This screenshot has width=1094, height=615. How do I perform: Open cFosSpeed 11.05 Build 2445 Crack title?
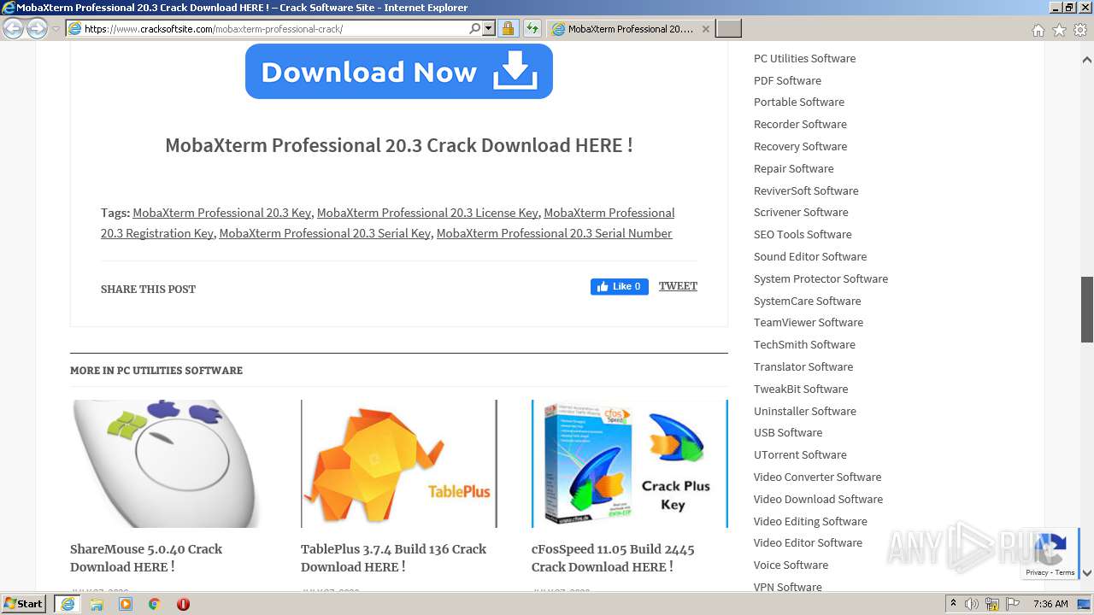click(613, 558)
